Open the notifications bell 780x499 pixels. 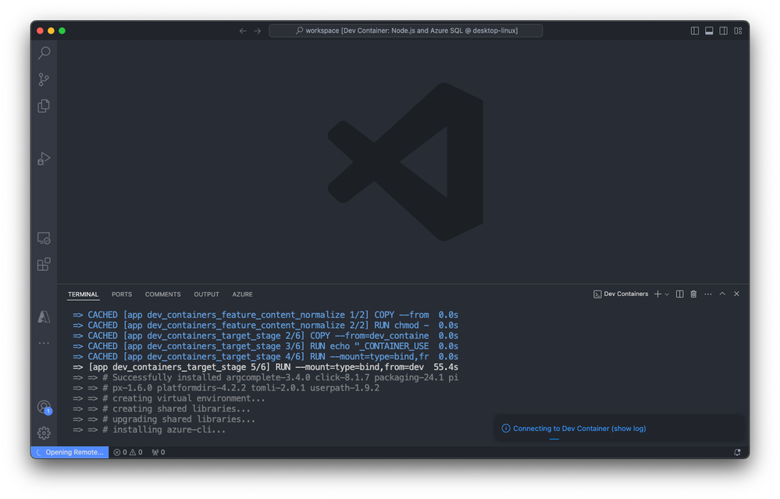pos(737,452)
